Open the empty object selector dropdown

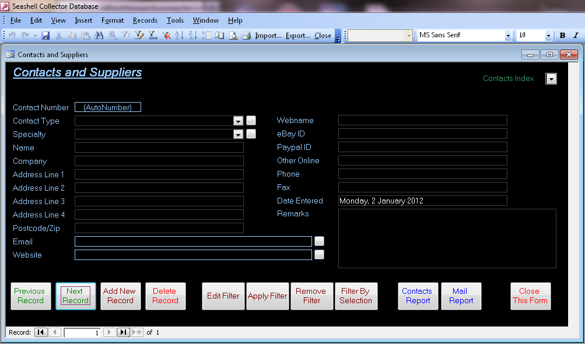click(409, 36)
